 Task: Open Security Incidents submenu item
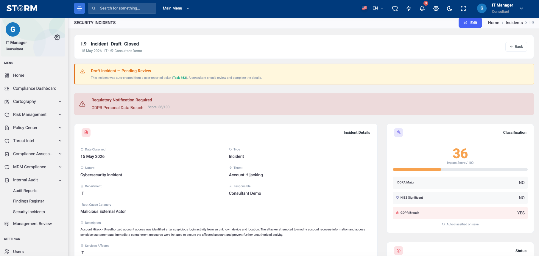pos(29,212)
